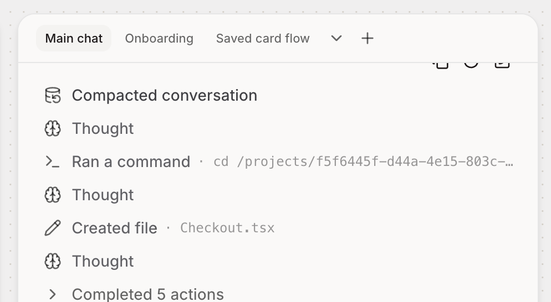Click the Compacted conversation database icon
The height and width of the screenshot is (302, 551).
[53, 95]
